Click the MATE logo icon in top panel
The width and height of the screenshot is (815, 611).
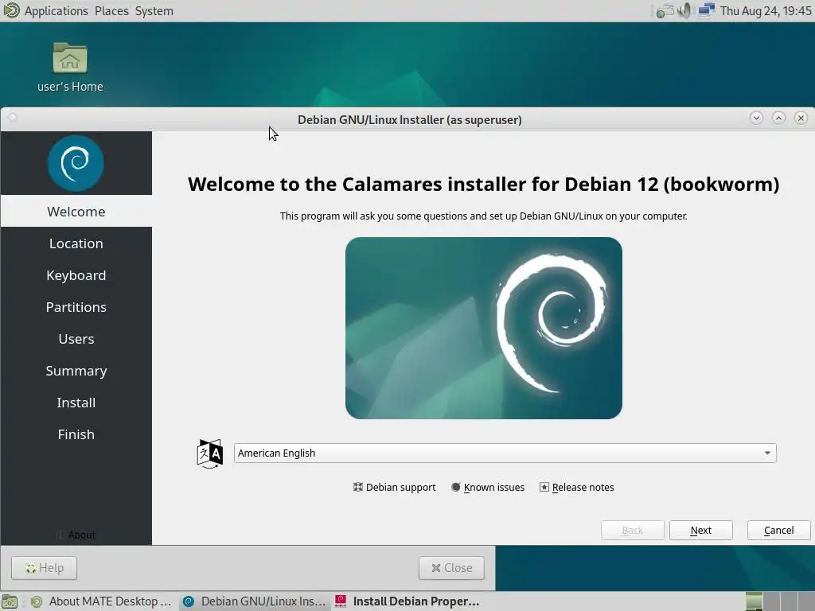11,10
